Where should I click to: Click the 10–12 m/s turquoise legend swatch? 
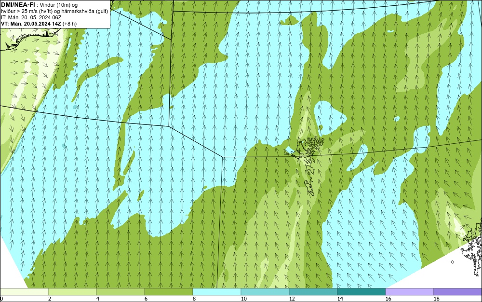tap(265, 292)
